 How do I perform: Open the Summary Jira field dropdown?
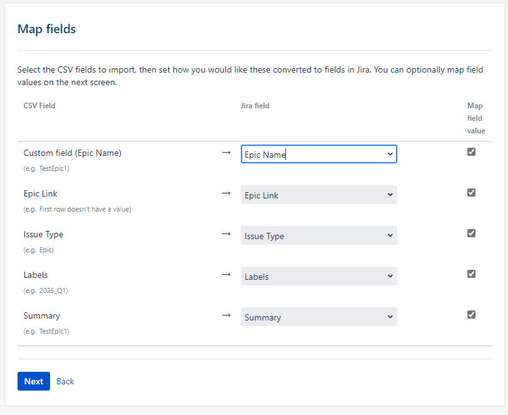click(318, 317)
